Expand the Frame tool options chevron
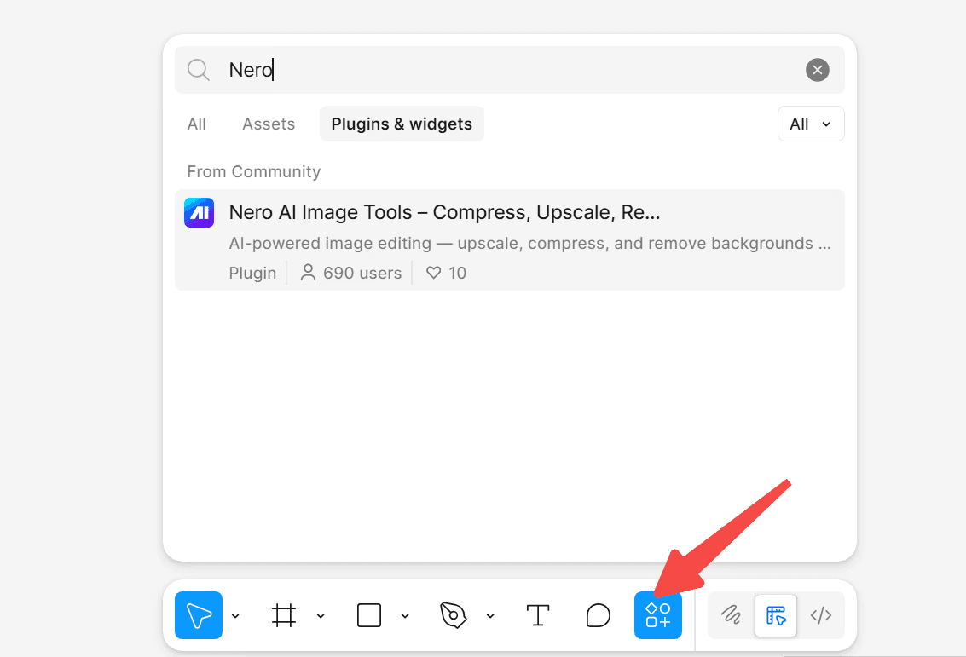Image resolution: width=966 pixels, height=657 pixels. (321, 616)
